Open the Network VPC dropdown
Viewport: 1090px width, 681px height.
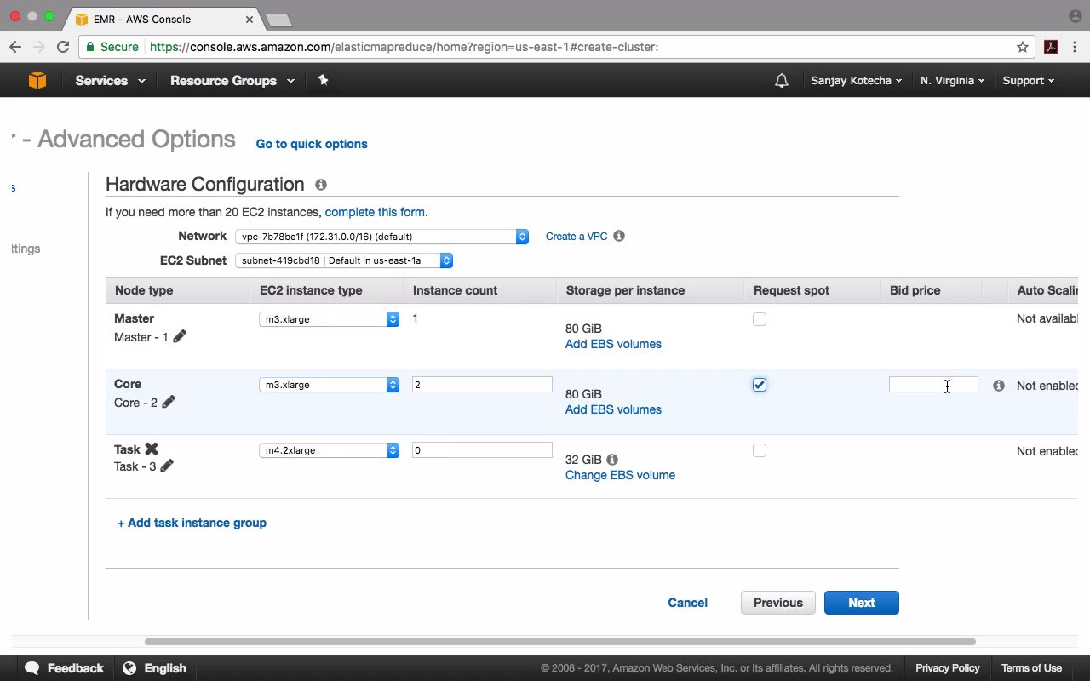[x=382, y=237]
